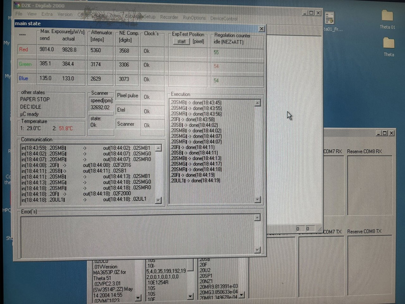
Task: Open the View menu
Action: click(x=32, y=14)
